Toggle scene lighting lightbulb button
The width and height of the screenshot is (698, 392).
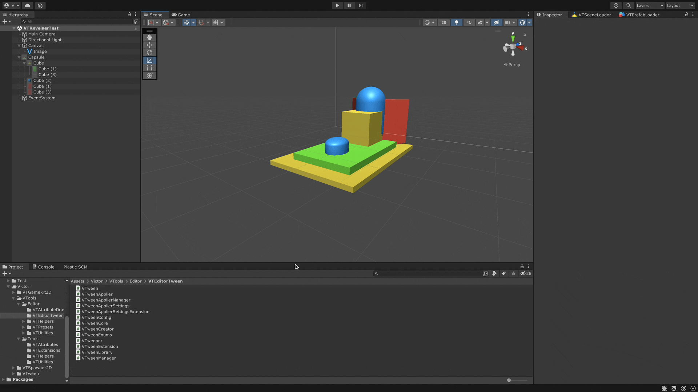(x=456, y=23)
